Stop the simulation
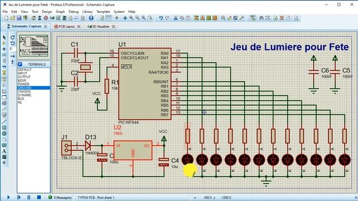This screenshot has width=358, height=201. click(x=39, y=197)
